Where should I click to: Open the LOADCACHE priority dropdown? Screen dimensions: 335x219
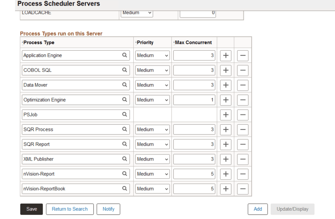[137, 13]
